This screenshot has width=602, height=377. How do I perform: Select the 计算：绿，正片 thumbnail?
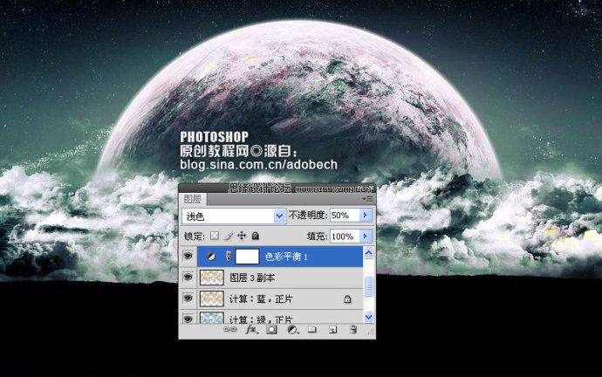[211, 318]
